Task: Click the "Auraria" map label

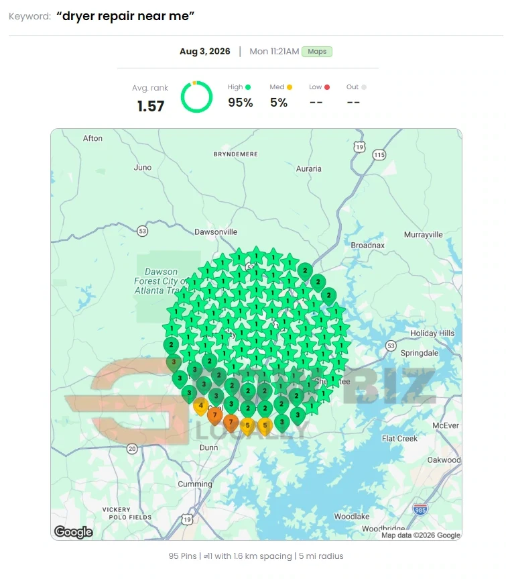Action: pyautogui.click(x=309, y=169)
